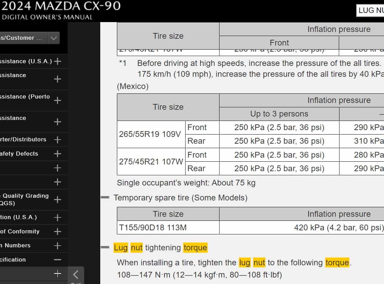
Task: Click the Lug nut tightening torque heading
Action: pos(160,248)
